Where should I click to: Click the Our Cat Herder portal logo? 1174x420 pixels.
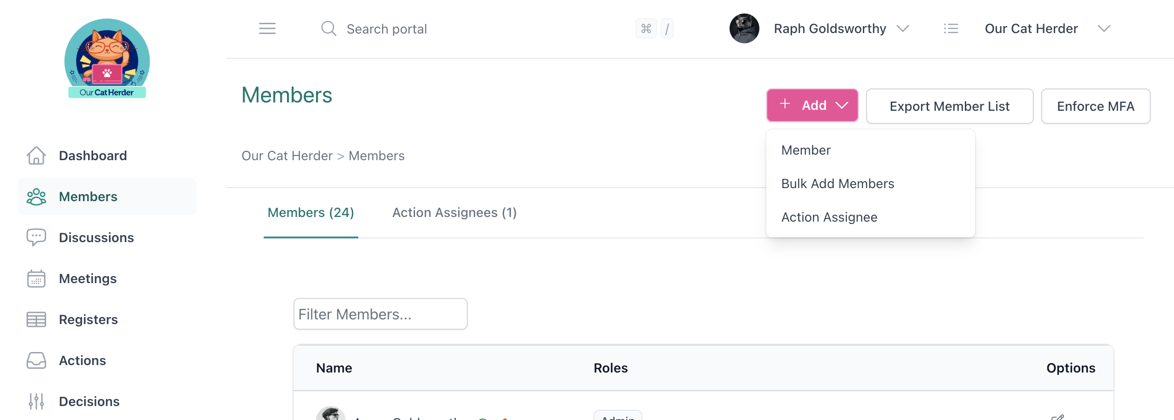tap(107, 60)
